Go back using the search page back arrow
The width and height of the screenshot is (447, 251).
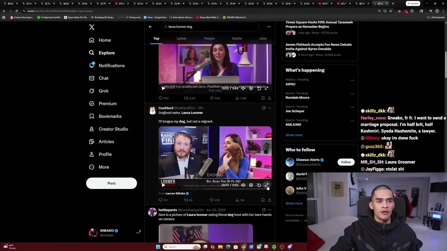click(x=151, y=26)
